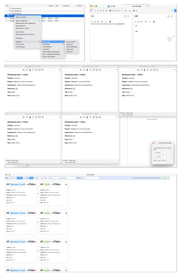Set Scope to Only title
182x275 pixels.
coord(36,178)
